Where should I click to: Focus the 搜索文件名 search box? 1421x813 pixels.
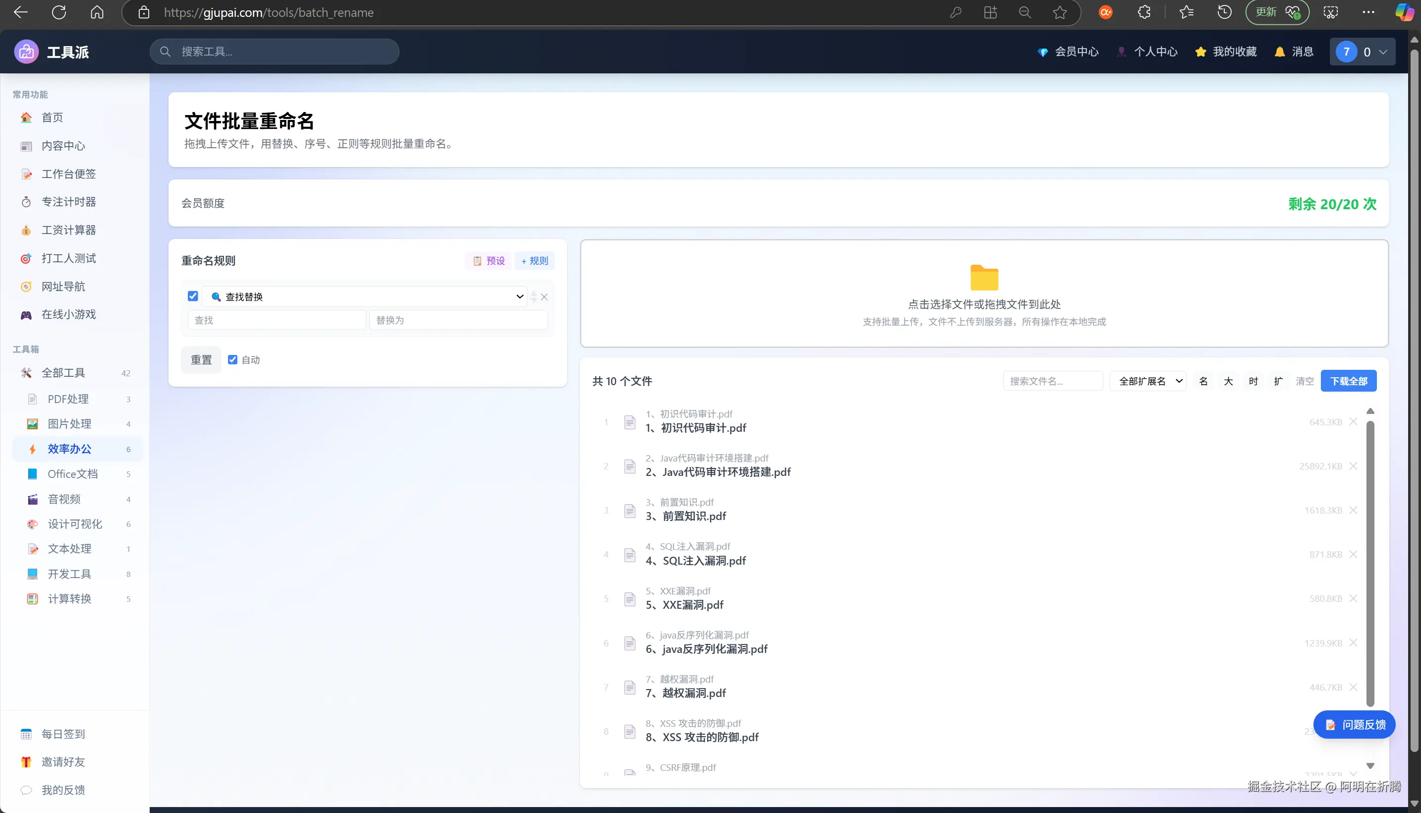[1053, 381]
